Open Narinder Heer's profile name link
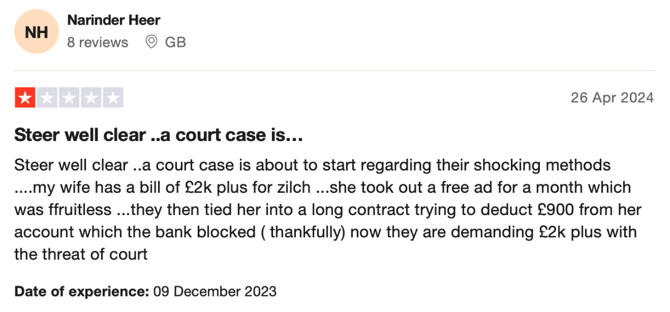The height and width of the screenshot is (312, 670). click(x=113, y=21)
